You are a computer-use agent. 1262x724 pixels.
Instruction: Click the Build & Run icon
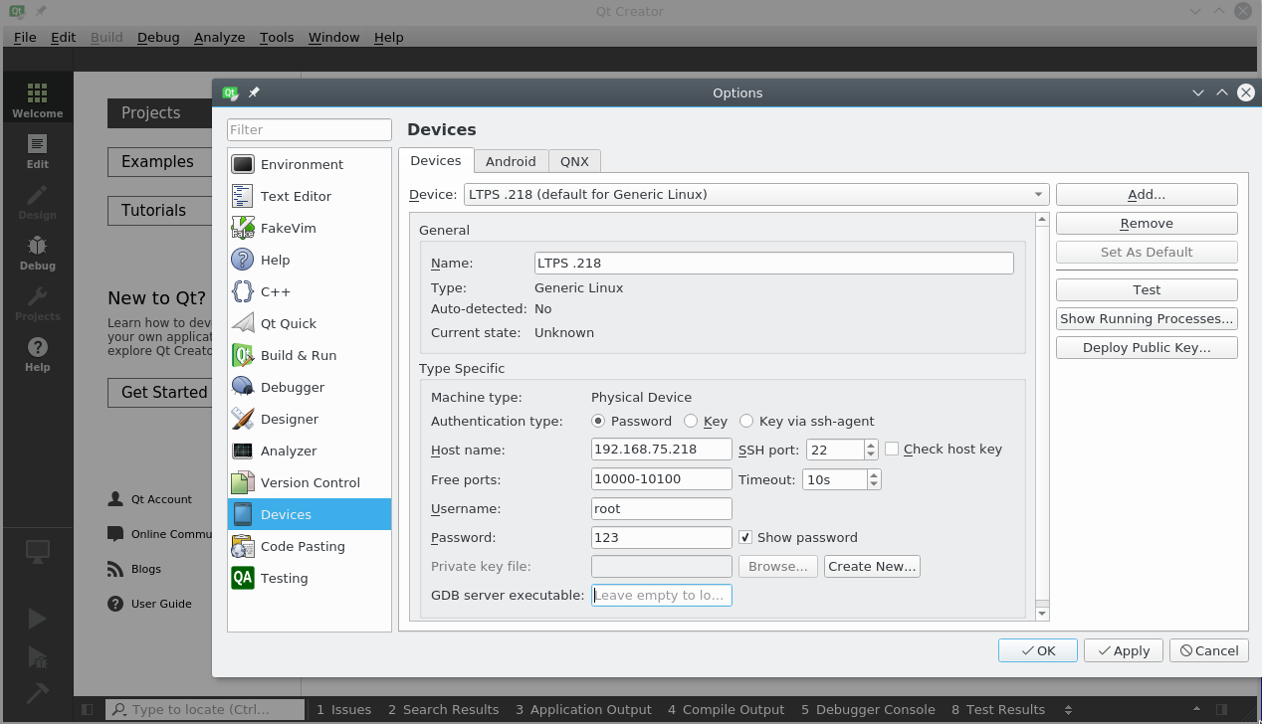(243, 355)
